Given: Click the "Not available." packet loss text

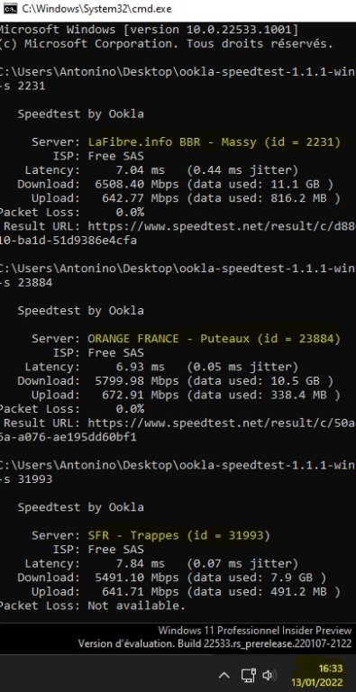Looking at the screenshot, I should pos(136,605).
